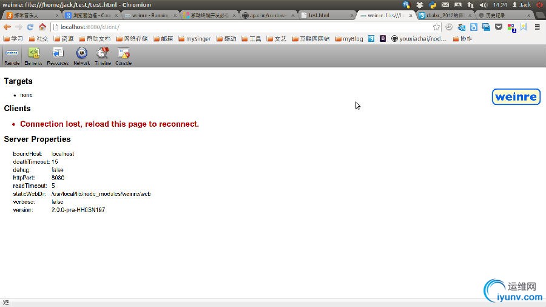Click the weinre logo badge
This screenshot has height=307, width=546.
(516, 96)
